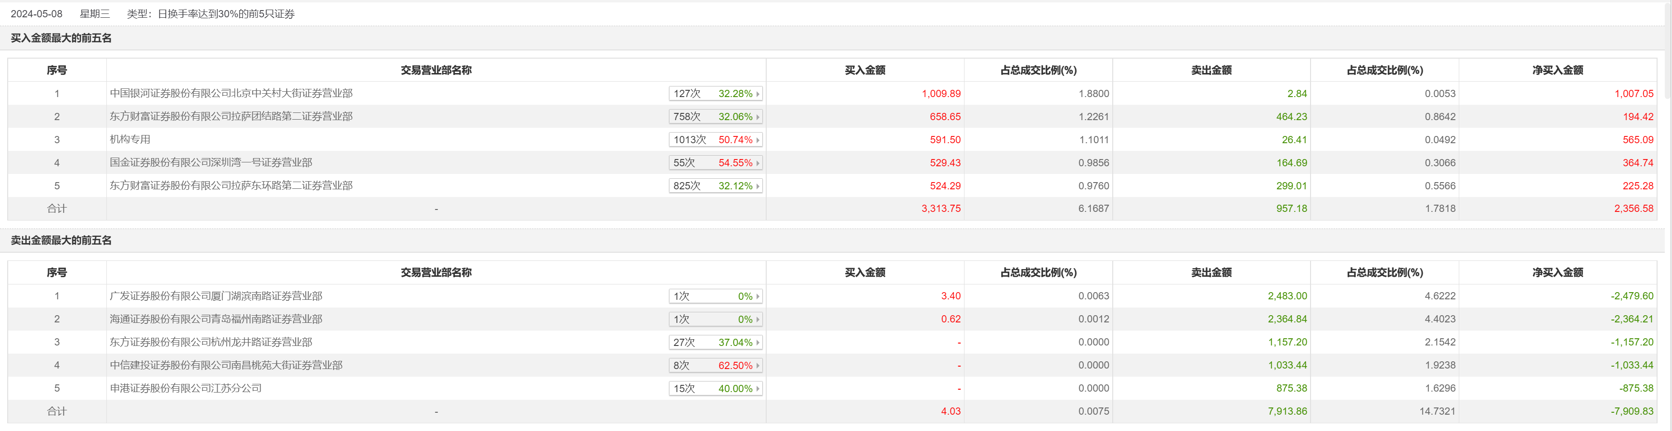The image size is (1672, 431).
Task: Open 申港证券江苏分公司 link
Action: click(186, 388)
